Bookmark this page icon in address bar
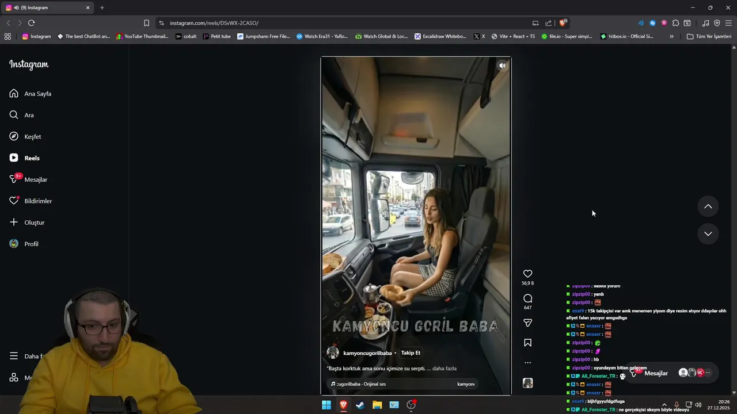737x414 pixels. (146, 23)
